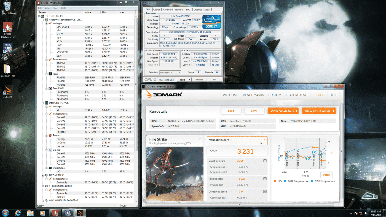
Task: Click the Powers flame icon in HWMonitor
Action: point(50,135)
